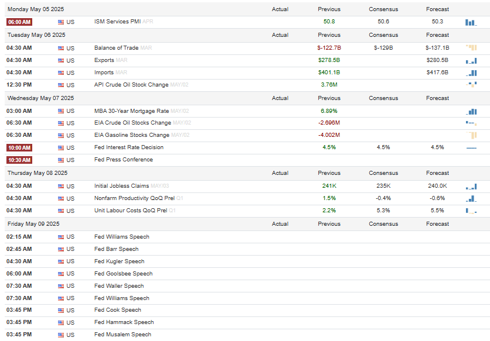The height and width of the screenshot is (341, 490).
Task: Select the red 06:00 AM time badge
Action: pos(19,22)
